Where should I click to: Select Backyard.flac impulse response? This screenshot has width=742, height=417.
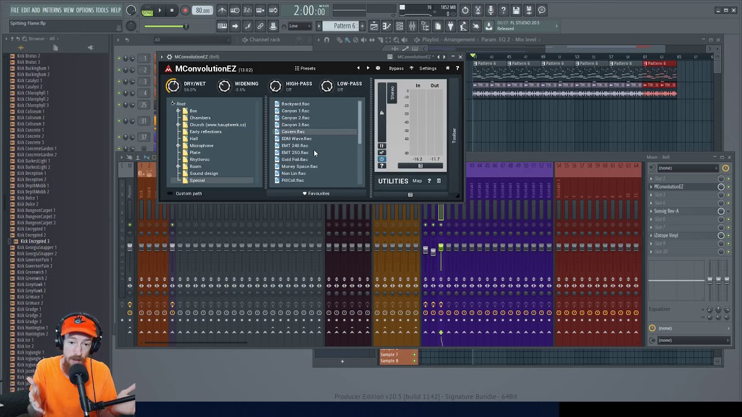295,104
